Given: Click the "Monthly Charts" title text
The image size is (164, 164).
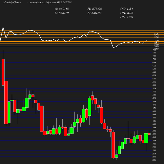Looking at the screenshot, I should [12, 3].
